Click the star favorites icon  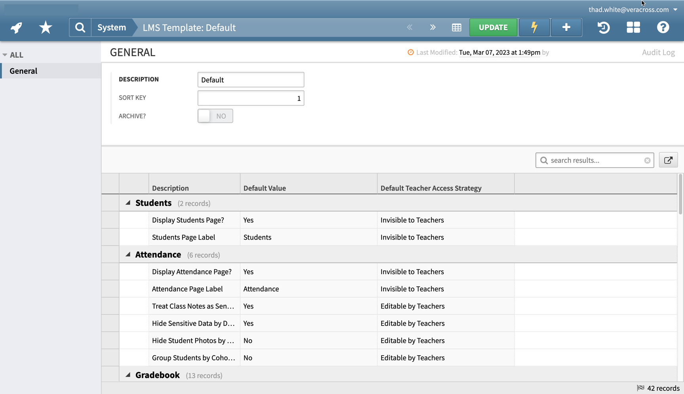(45, 27)
